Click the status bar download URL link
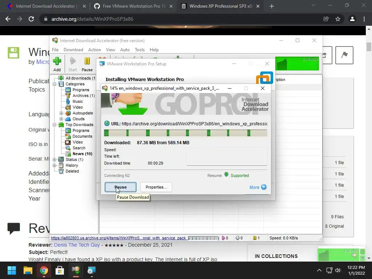This screenshot has width=372, height=279. click(x=118, y=238)
